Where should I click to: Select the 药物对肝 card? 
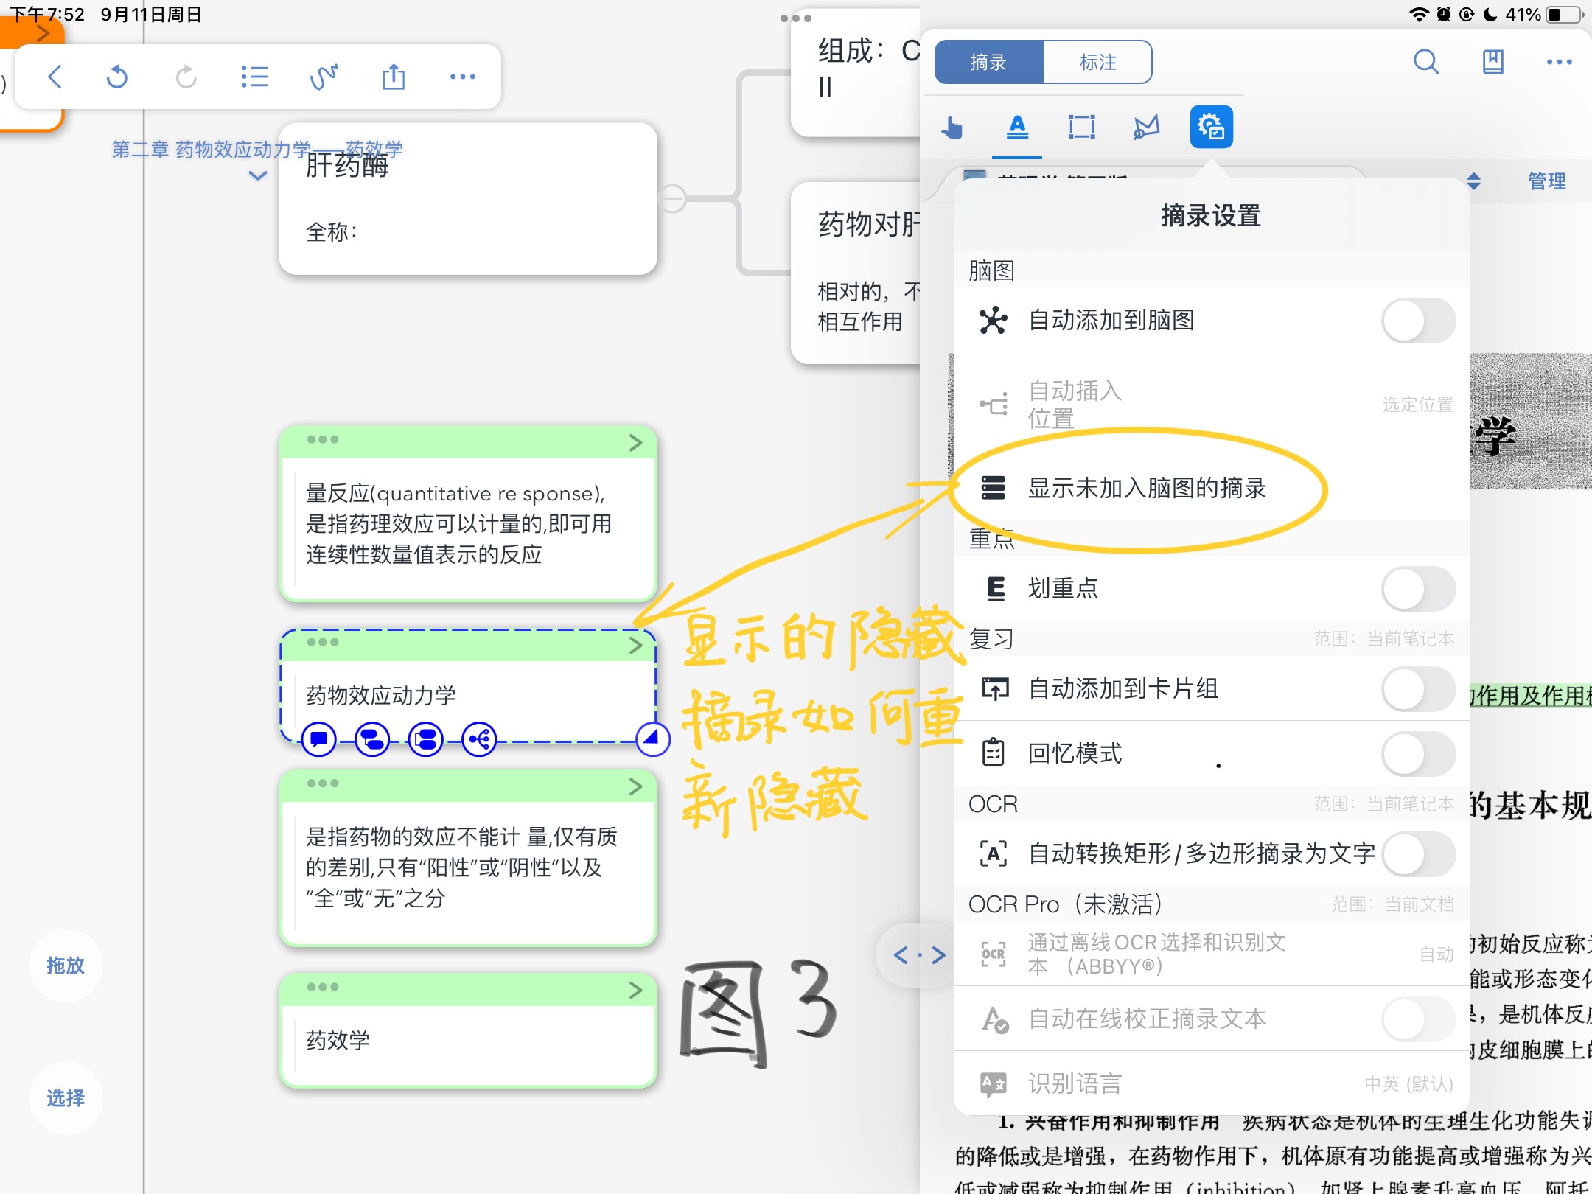(x=855, y=273)
